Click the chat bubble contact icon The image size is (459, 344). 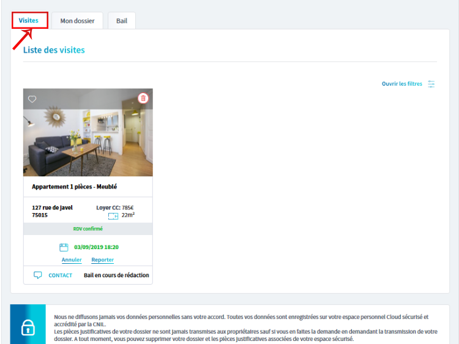click(x=38, y=275)
